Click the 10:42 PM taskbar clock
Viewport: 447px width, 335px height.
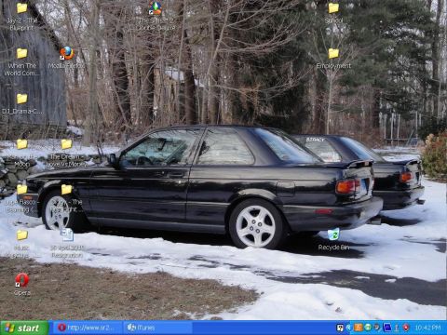coord(427,328)
